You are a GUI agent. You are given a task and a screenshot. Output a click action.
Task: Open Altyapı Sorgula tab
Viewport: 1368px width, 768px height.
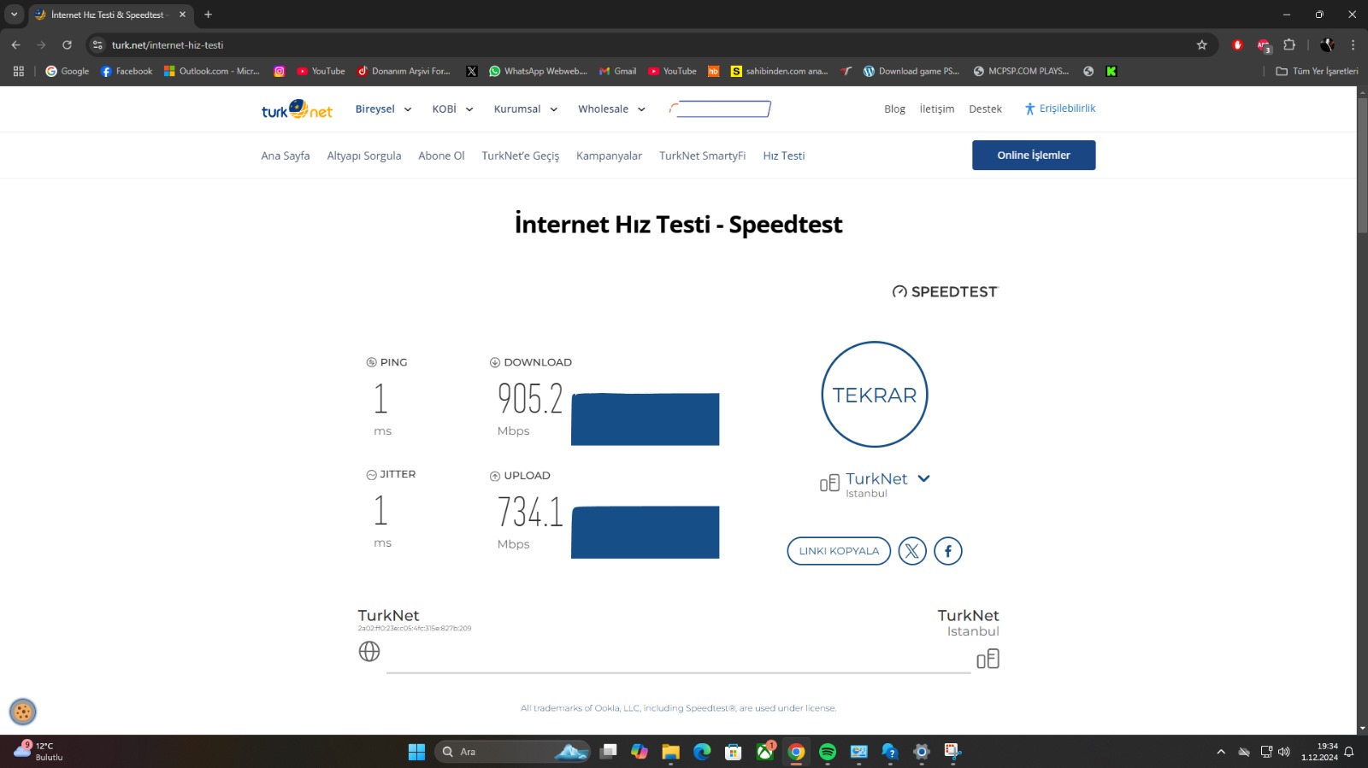tap(364, 155)
